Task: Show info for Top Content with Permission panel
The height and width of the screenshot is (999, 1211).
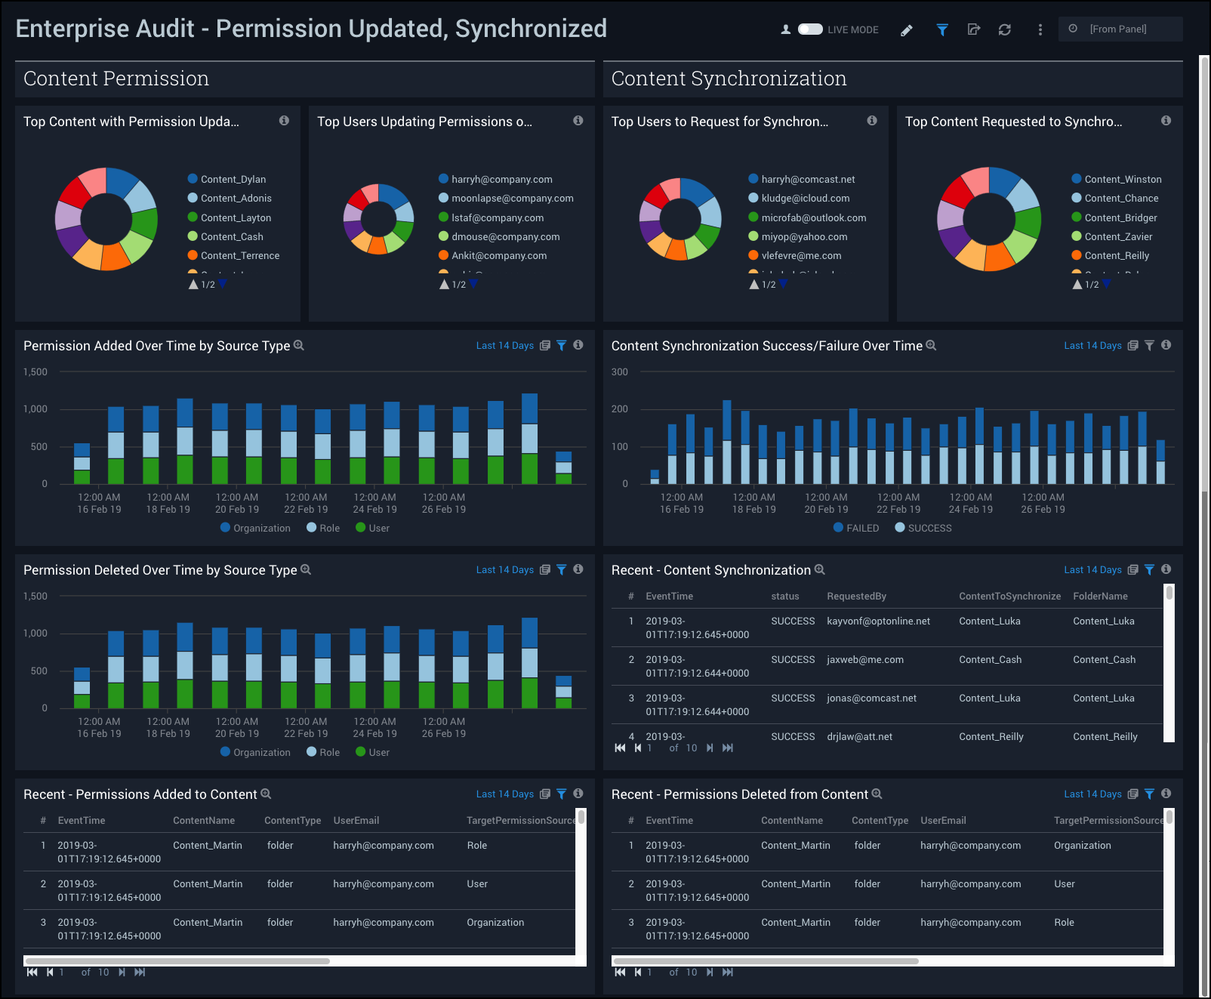Action: [x=284, y=121]
